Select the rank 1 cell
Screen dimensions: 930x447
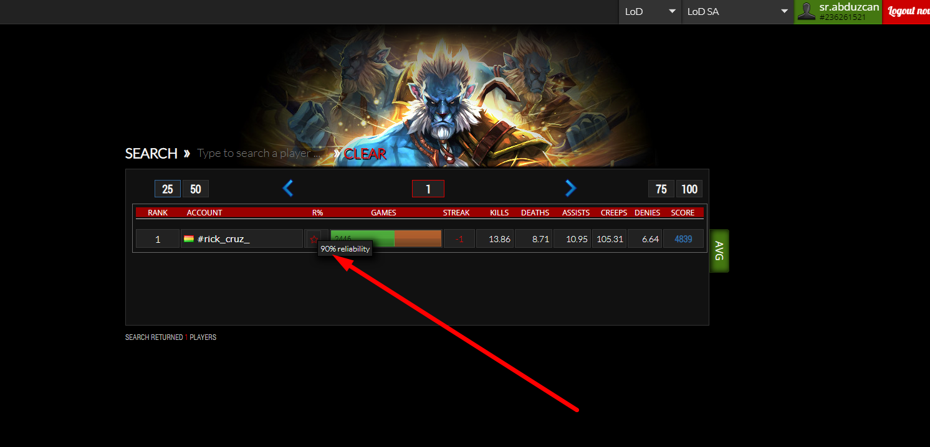click(x=158, y=239)
